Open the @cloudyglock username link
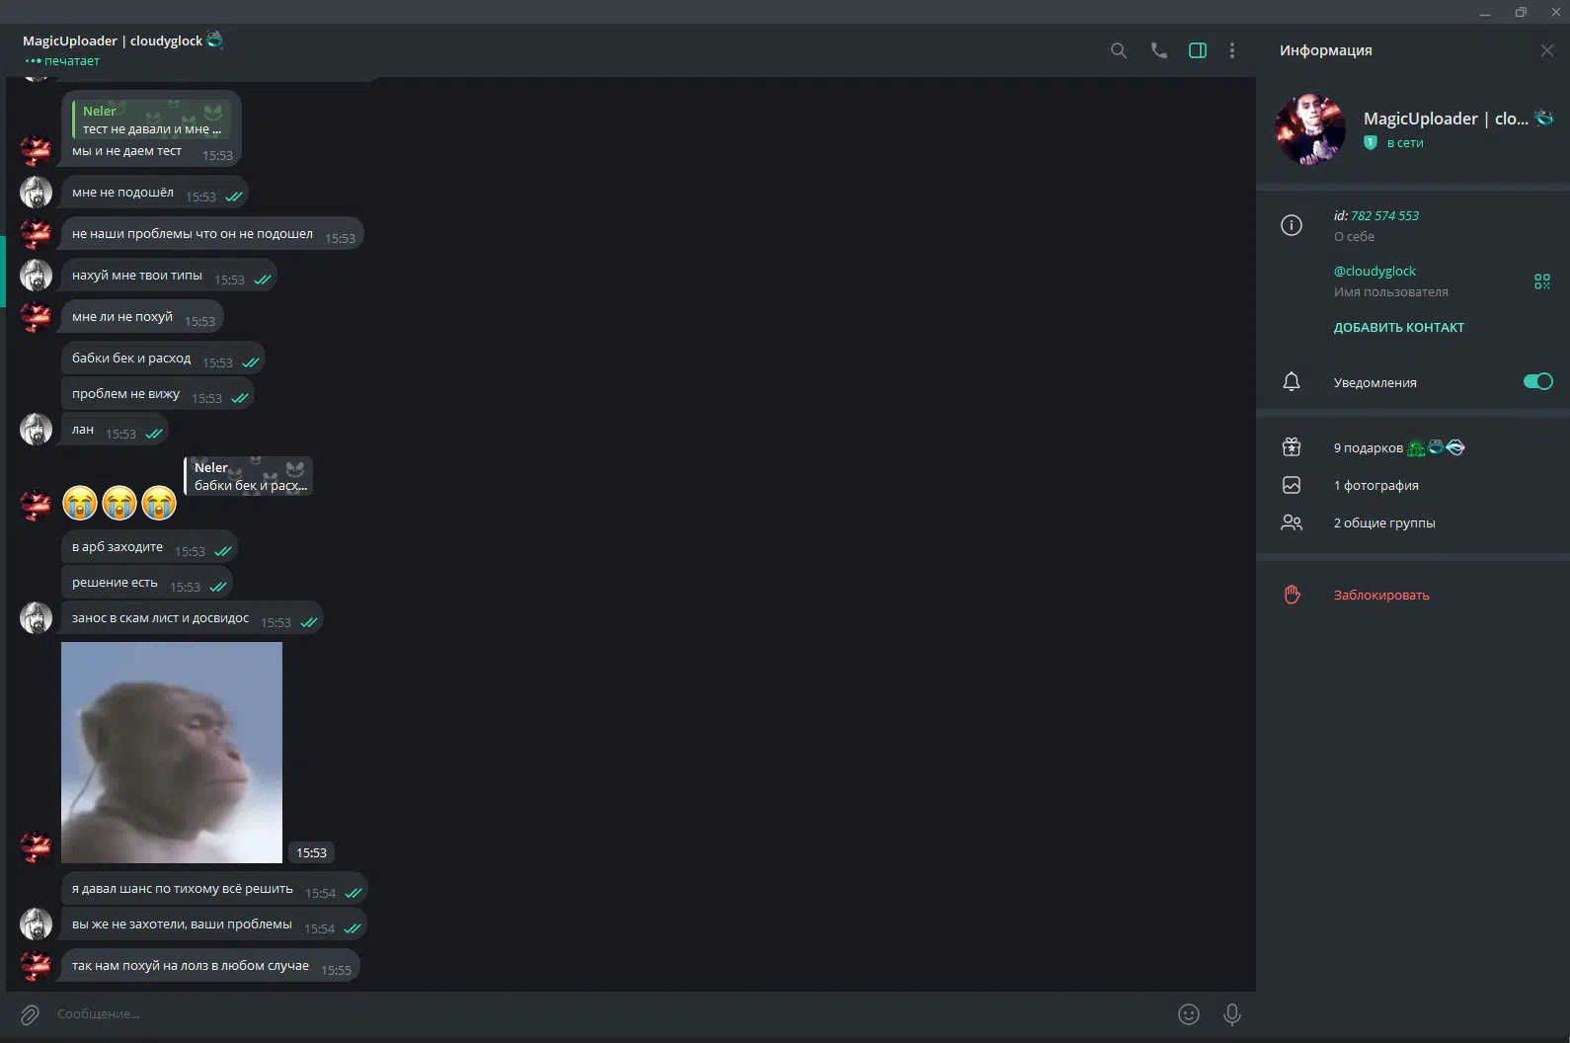This screenshot has height=1043, width=1570. coord(1374,271)
